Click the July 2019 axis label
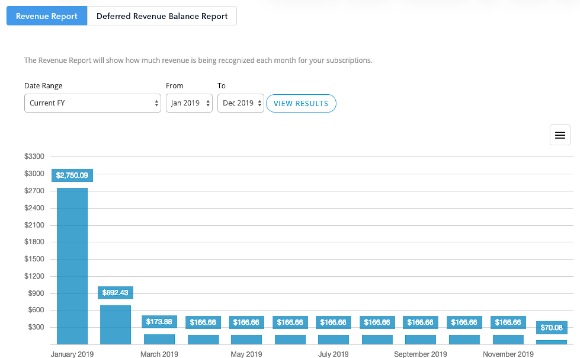This screenshot has width=580, height=358. click(333, 354)
